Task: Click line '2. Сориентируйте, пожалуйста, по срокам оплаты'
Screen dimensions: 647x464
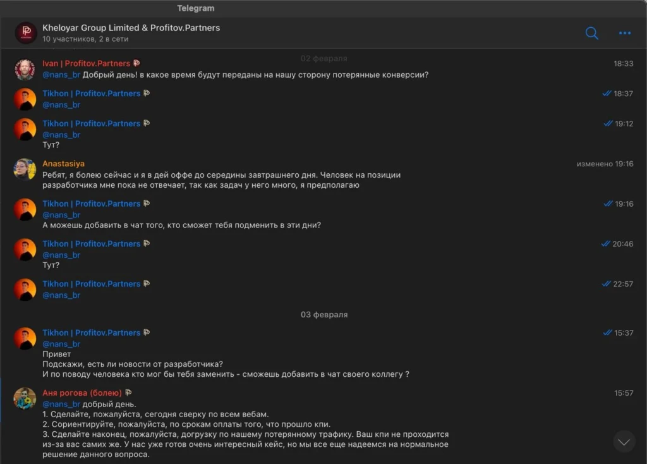Action: (x=186, y=424)
